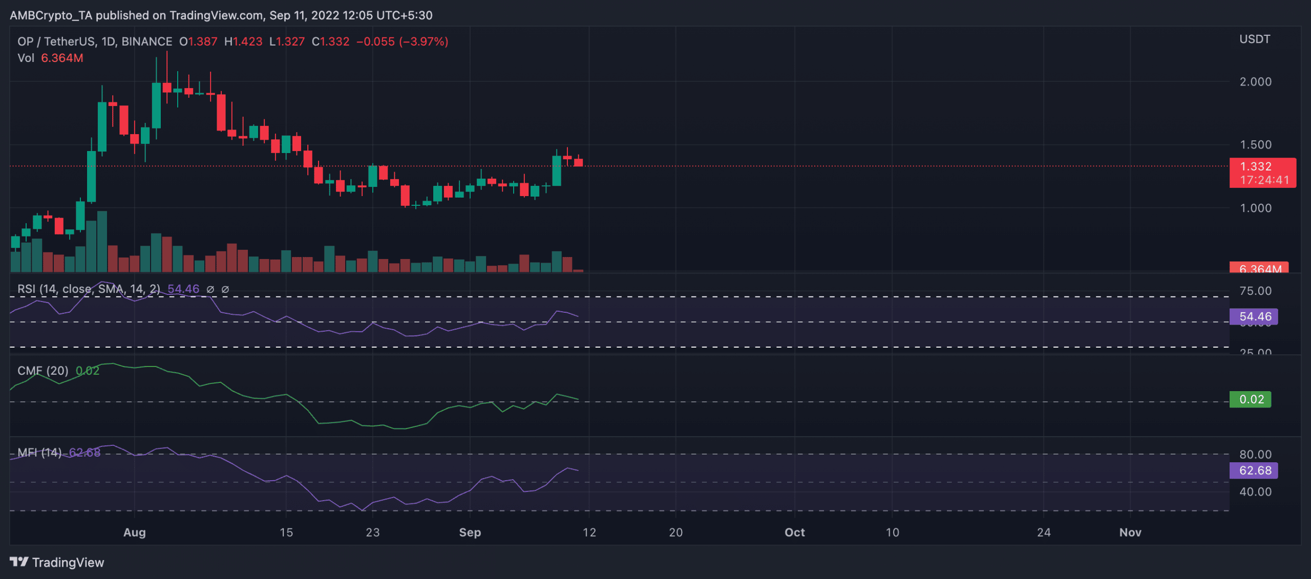This screenshot has height=579, width=1311.
Task: Click the USDT currency label
Action: pos(1255,39)
